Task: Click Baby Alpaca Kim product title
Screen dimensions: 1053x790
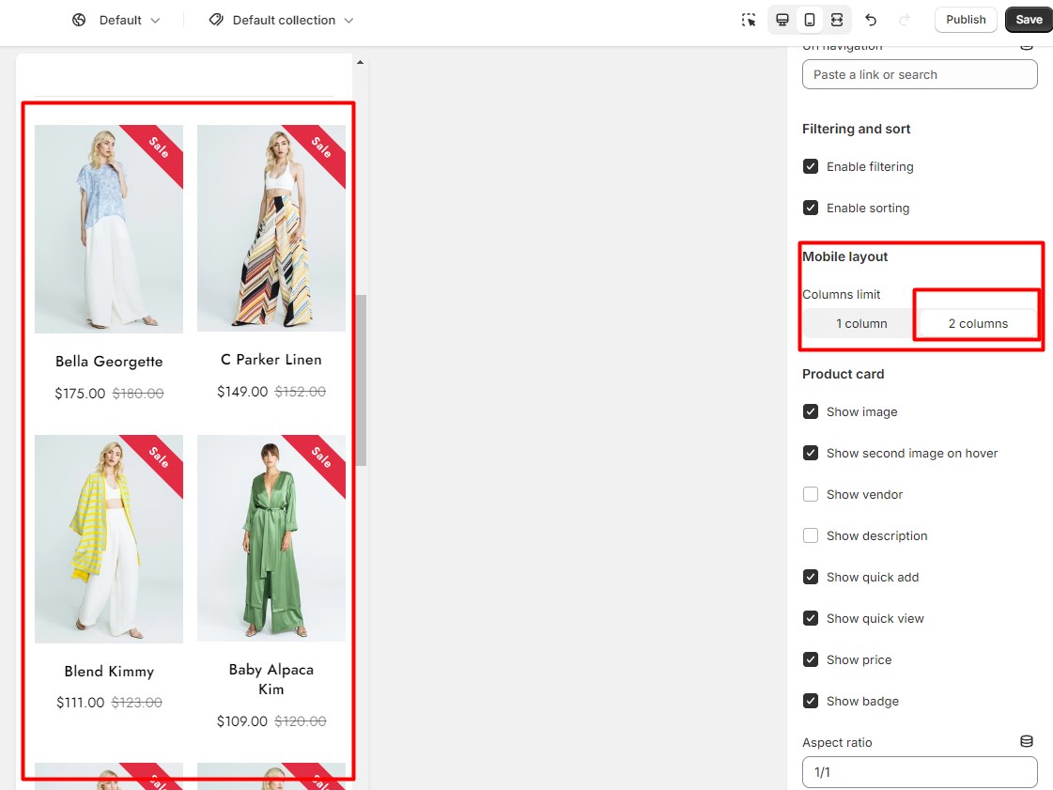Action: coord(271,679)
